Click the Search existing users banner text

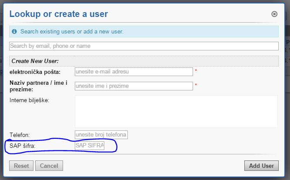(72, 31)
